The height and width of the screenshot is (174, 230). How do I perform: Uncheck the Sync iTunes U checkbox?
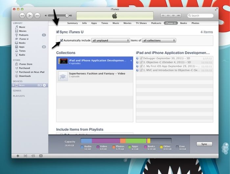[57, 32]
